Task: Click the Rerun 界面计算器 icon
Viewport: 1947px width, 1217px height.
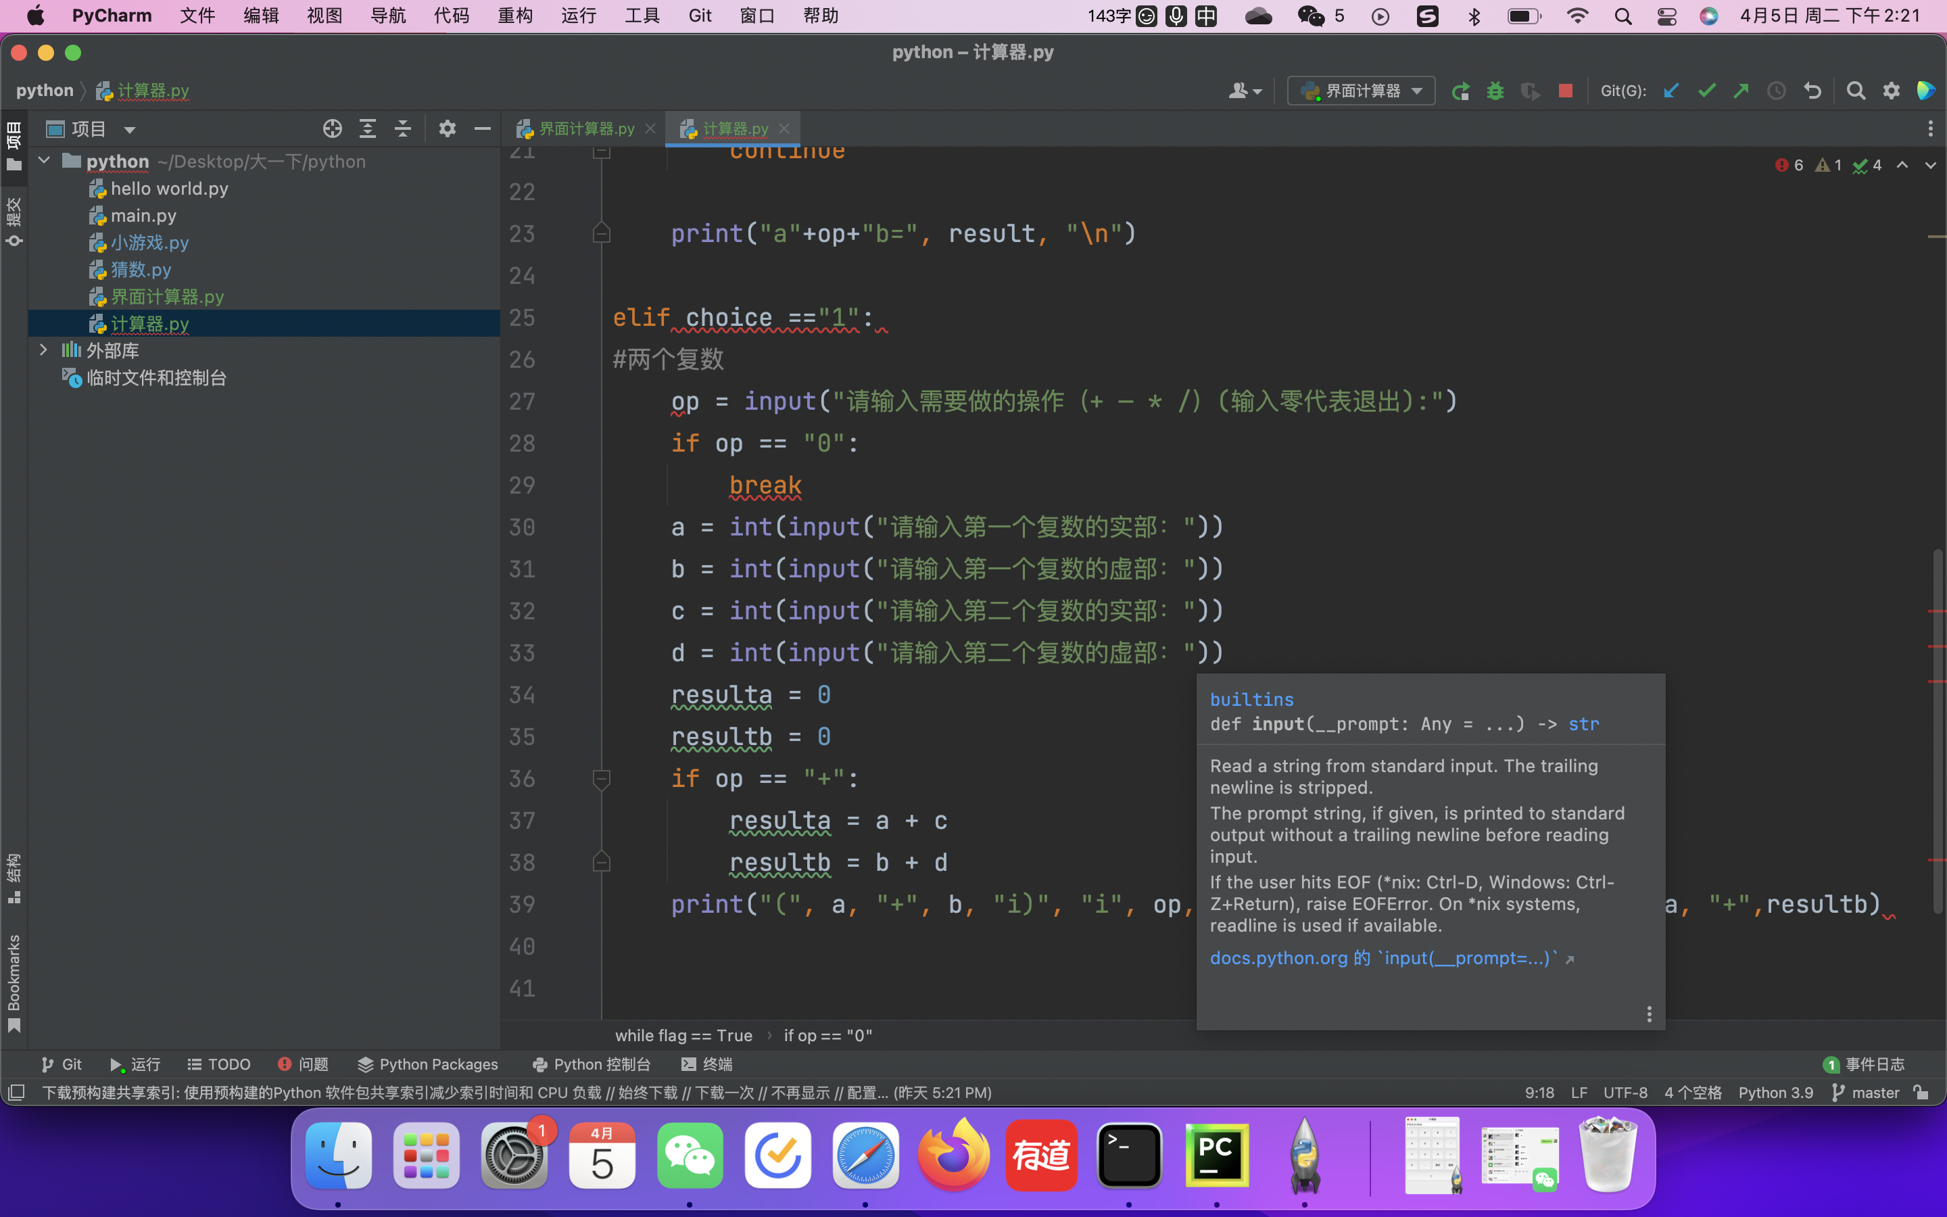Action: point(1460,91)
